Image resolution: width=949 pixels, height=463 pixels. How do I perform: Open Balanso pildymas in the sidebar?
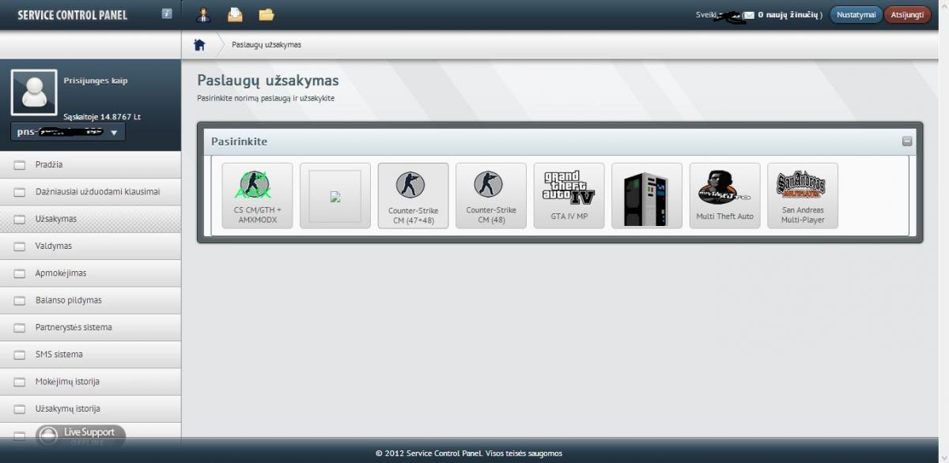91,300
